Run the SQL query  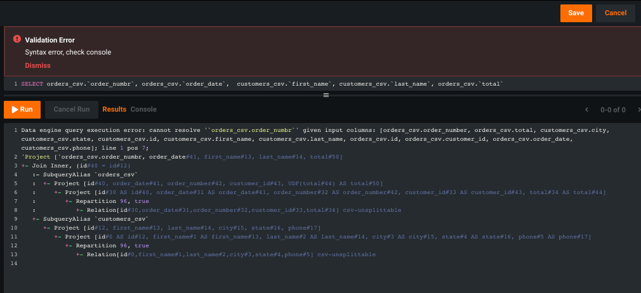22,109
